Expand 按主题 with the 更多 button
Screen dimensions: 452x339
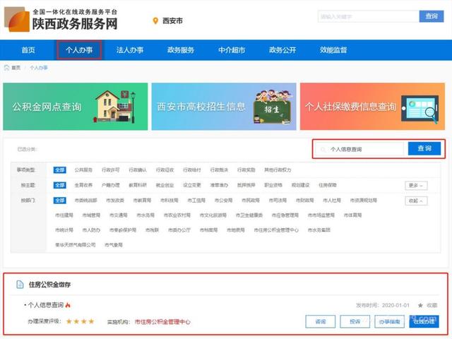point(416,185)
